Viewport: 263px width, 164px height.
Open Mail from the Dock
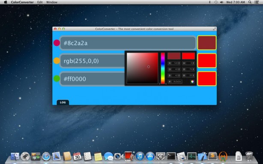click(x=57, y=156)
